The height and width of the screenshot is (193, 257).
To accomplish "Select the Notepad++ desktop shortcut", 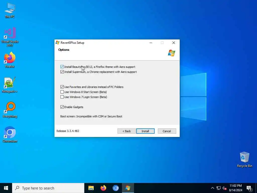I will click(10, 85).
